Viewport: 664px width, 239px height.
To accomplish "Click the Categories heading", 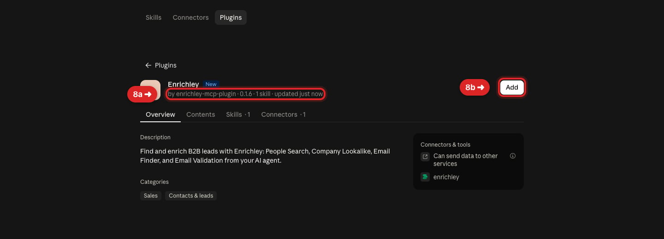I will 154,182.
